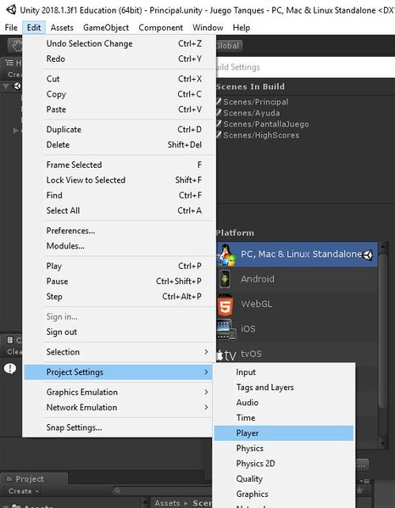Screen dimensions: 395x508
Task: Click the console warning icon
Action: pos(10,368)
